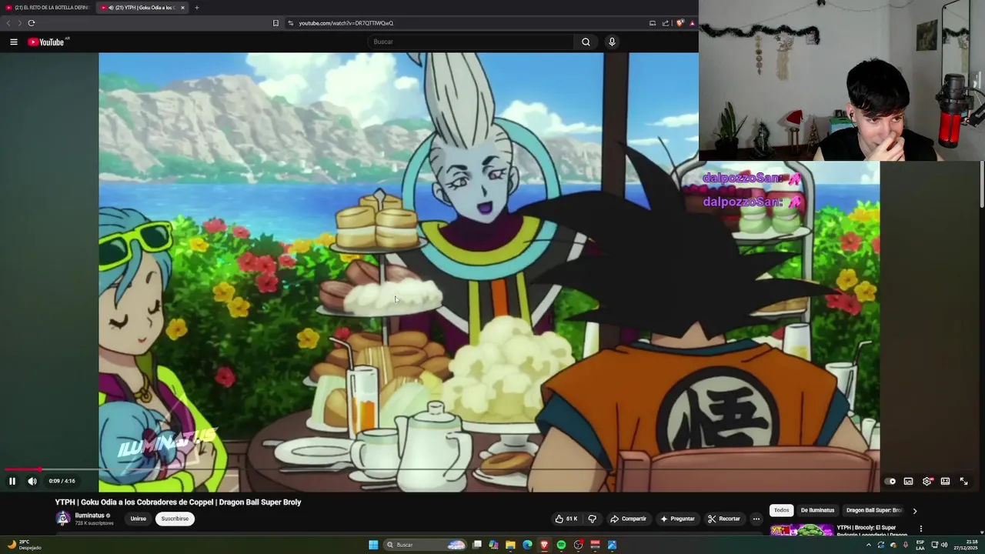This screenshot has height=554, width=985.
Task: Toggle autoplay switch in player
Action: pos(890,481)
